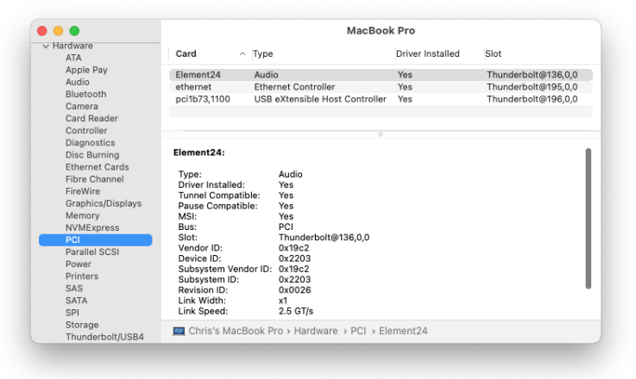Click the pane splitter handle dot
The width and height of the screenshot is (636, 379).
[381, 134]
